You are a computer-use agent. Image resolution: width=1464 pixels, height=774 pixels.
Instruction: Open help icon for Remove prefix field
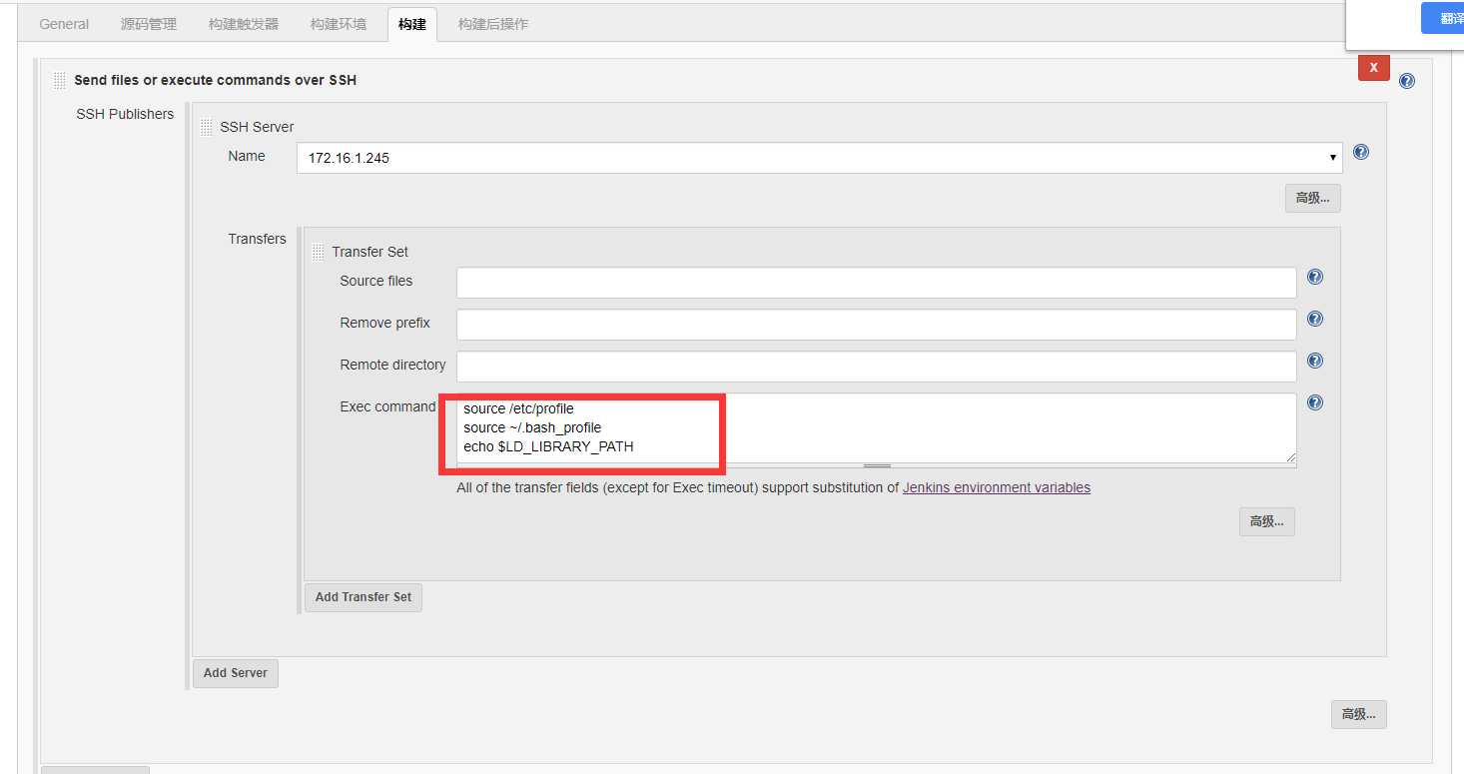1315,319
